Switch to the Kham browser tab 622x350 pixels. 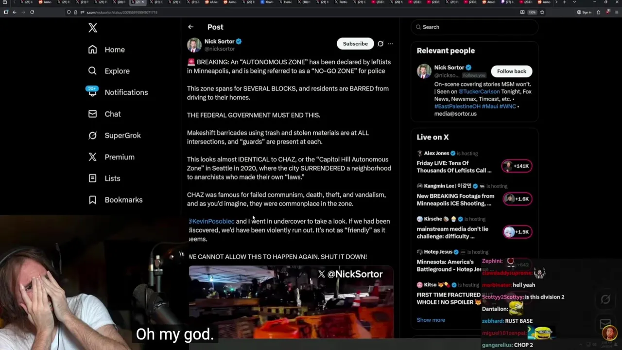(267, 2)
